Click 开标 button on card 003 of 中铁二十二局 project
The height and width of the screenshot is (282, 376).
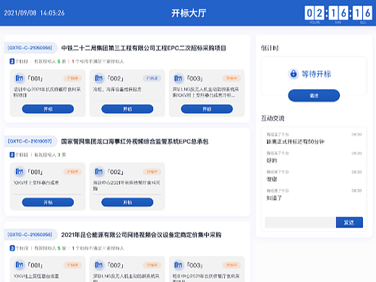tap(207, 109)
